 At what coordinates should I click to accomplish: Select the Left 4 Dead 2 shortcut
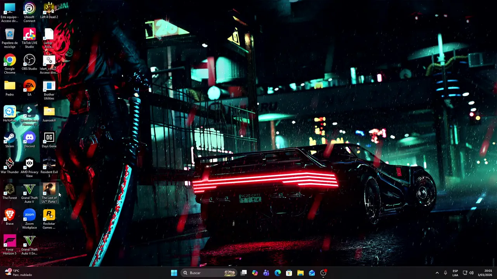(49, 10)
